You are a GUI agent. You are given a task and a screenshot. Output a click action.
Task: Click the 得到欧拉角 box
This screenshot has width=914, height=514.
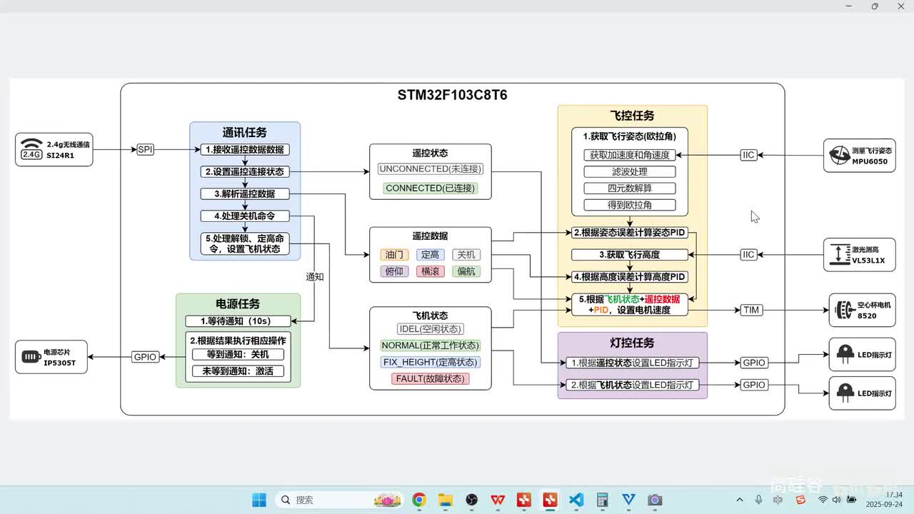[x=630, y=205]
